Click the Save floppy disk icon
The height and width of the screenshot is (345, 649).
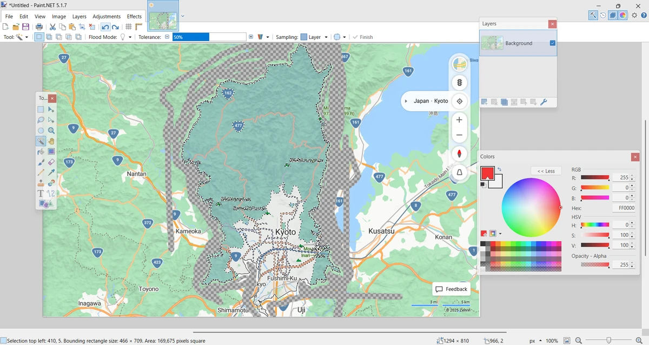click(25, 26)
